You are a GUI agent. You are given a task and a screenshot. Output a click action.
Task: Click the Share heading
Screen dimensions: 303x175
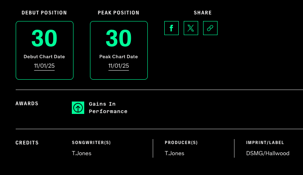tap(203, 13)
